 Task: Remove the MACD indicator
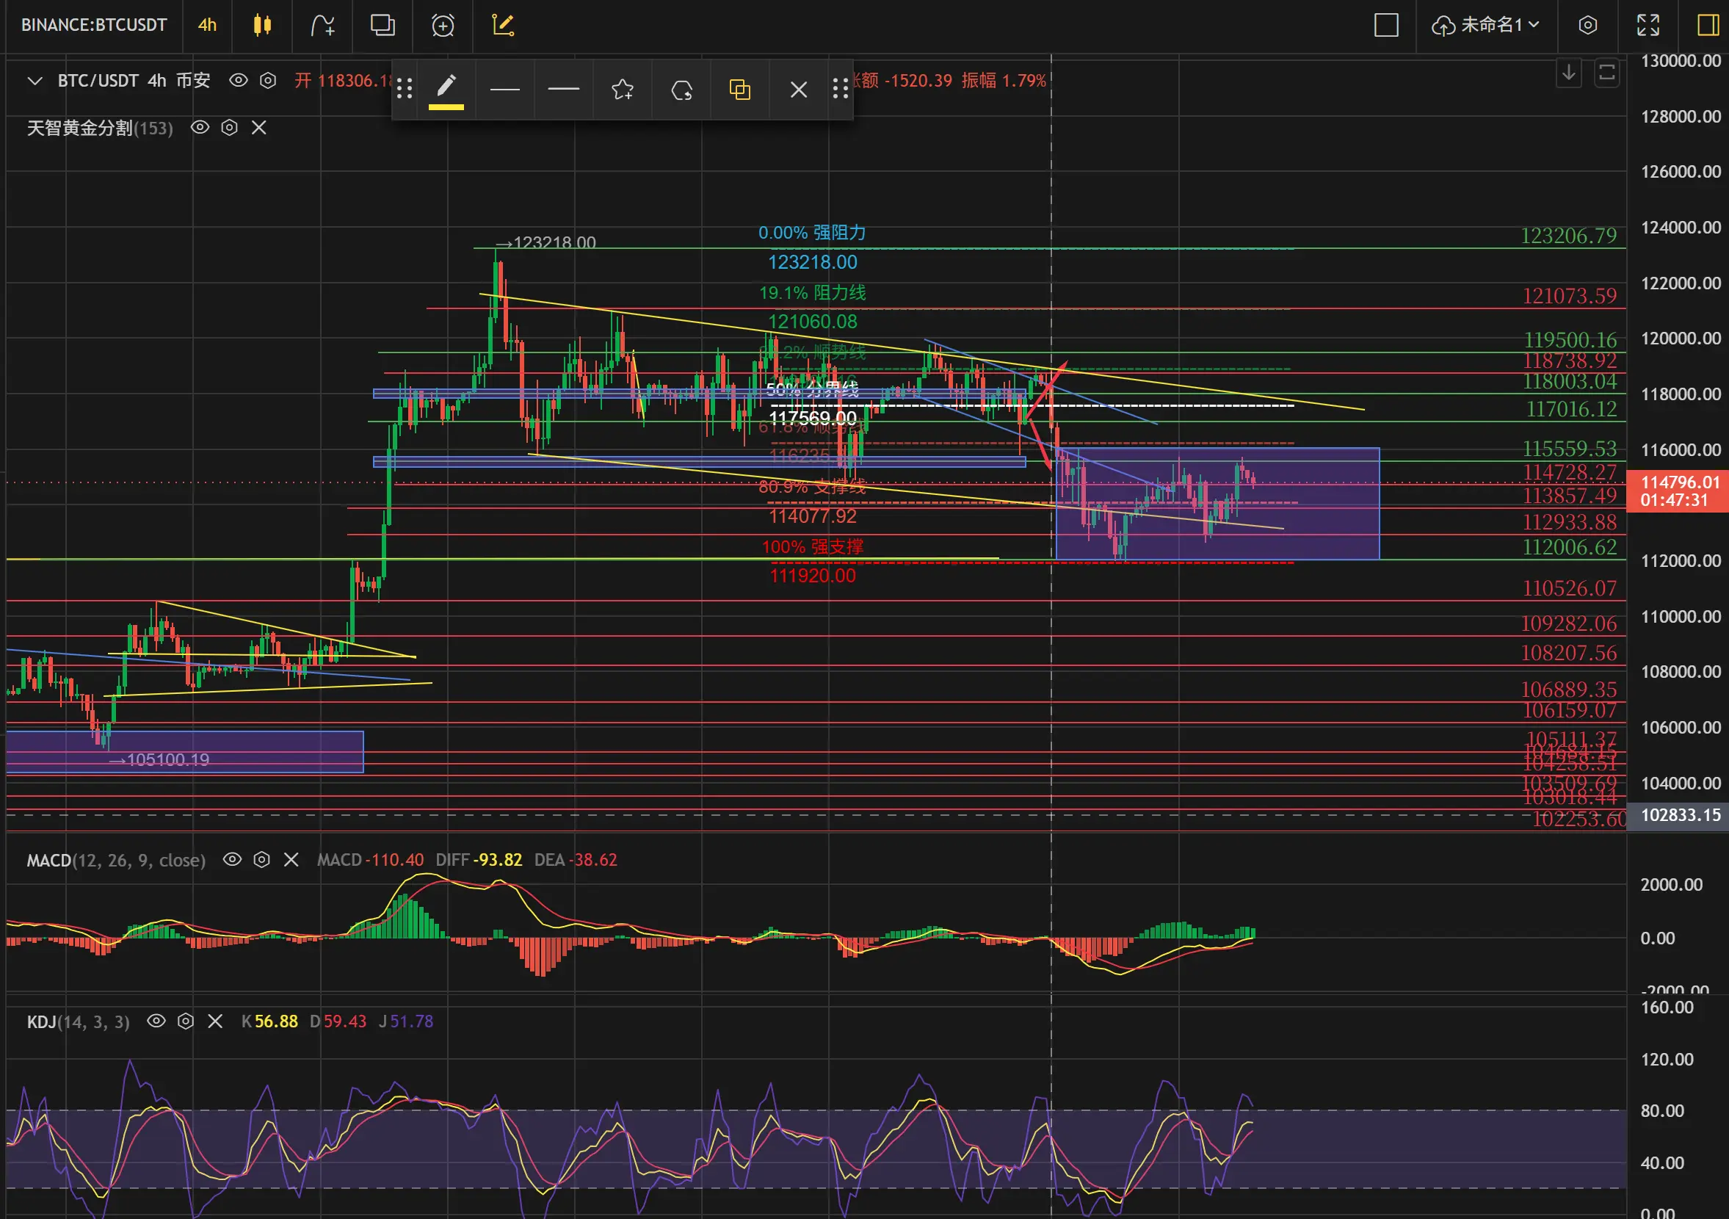click(291, 859)
